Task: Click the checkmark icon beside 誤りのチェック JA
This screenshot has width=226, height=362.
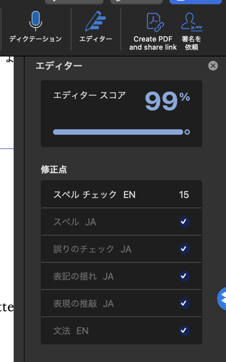Action: pyautogui.click(x=184, y=249)
